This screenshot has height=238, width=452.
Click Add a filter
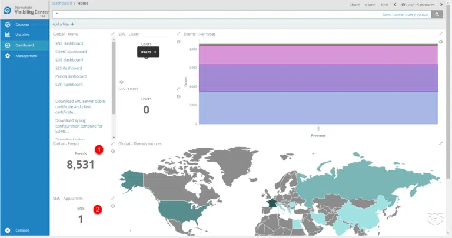tap(63, 24)
